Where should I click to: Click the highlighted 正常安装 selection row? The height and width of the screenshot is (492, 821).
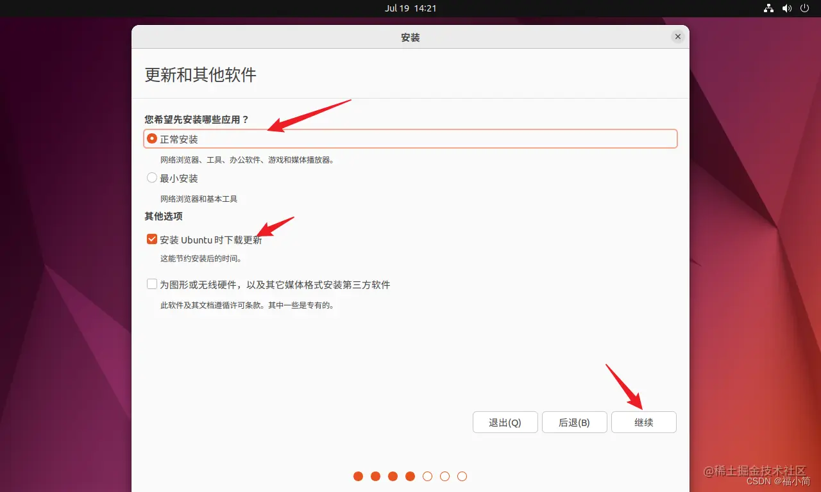[x=410, y=138]
